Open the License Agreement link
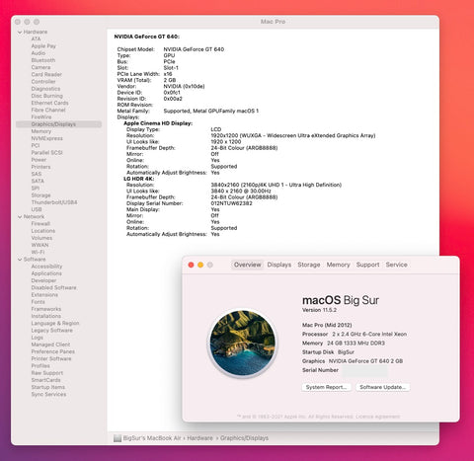The height and width of the screenshot is (461, 474). (377, 417)
